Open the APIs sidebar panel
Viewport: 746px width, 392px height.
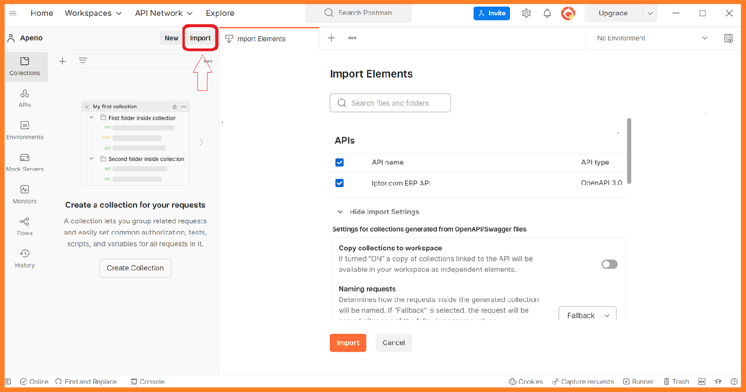point(25,99)
